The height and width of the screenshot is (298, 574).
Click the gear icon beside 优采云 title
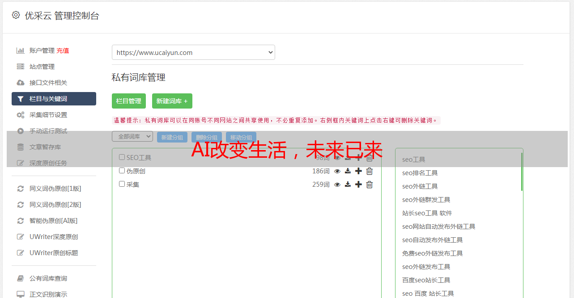(x=16, y=15)
